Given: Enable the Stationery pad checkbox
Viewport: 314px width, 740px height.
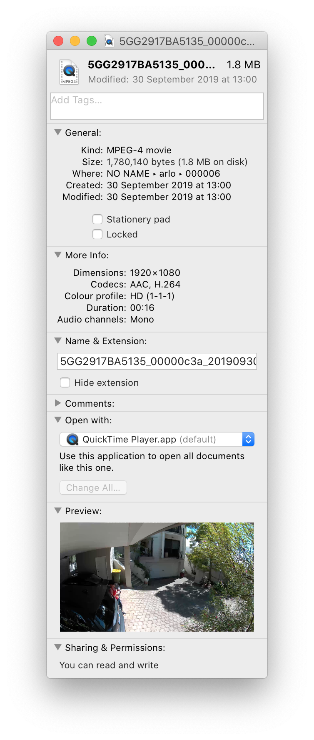Looking at the screenshot, I should (97, 219).
